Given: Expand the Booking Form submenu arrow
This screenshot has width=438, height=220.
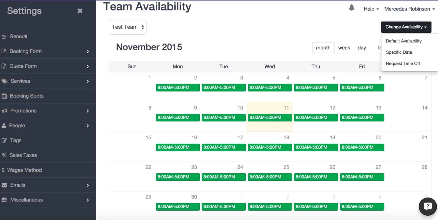Looking at the screenshot, I should pos(88,52).
